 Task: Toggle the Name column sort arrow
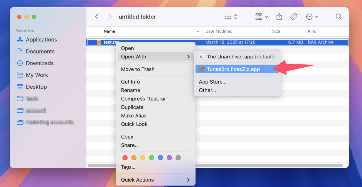[x=198, y=31]
